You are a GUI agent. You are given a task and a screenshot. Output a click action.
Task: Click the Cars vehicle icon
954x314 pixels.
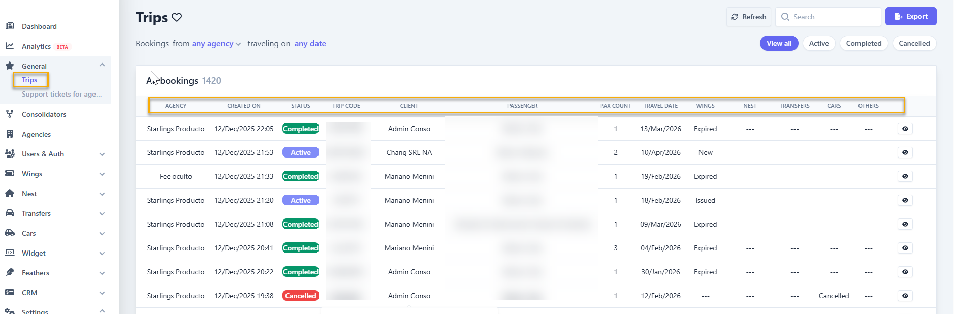(x=10, y=233)
